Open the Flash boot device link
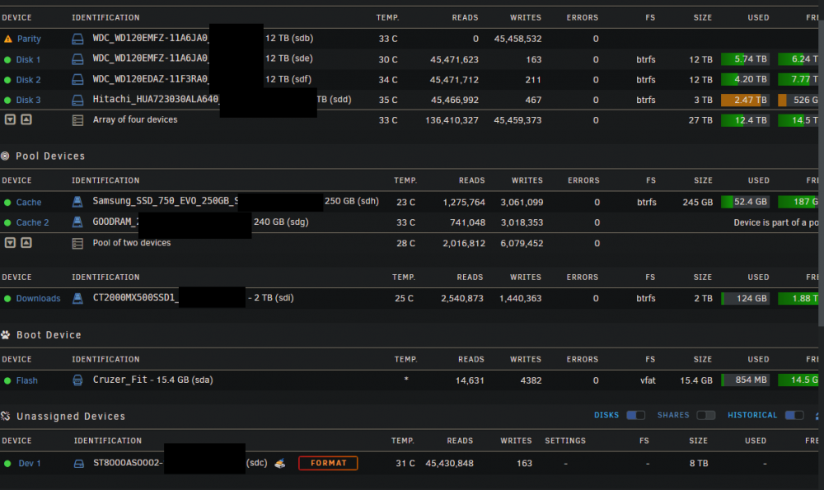This screenshot has width=824, height=490. (x=27, y=380)
